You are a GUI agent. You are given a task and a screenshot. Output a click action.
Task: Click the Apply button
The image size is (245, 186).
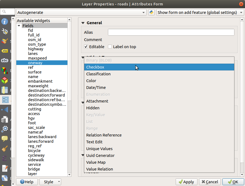click(x=186, y=182)
